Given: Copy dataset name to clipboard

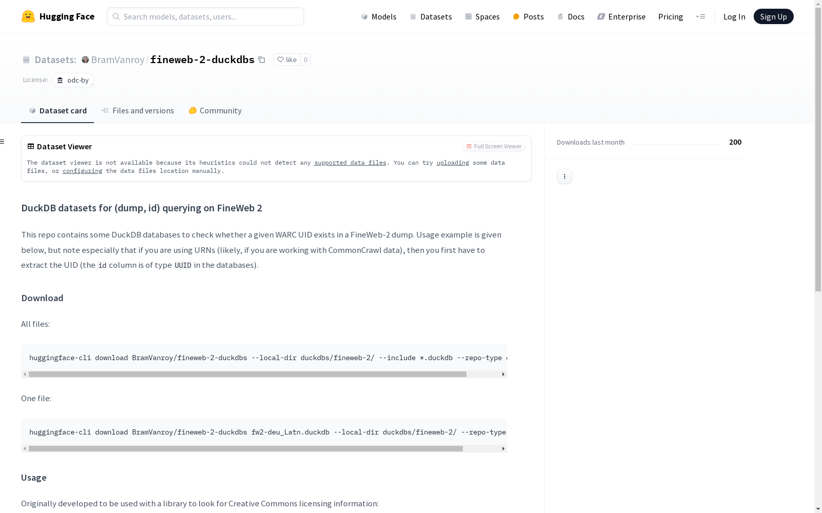Looking at the screenshot, I should (x=261, y=60).
